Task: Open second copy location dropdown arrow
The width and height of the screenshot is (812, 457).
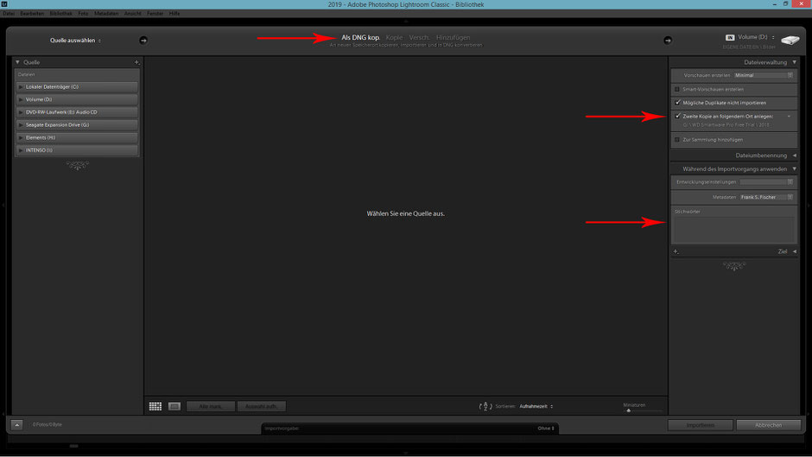Action: [x=790, y=117]
